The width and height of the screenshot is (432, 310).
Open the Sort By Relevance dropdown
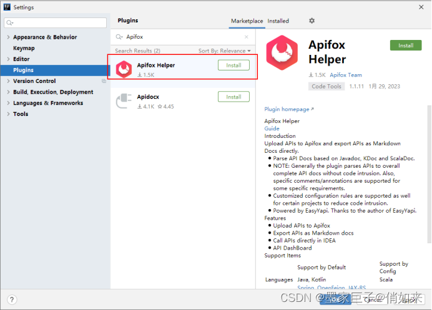tap(225, 51)
